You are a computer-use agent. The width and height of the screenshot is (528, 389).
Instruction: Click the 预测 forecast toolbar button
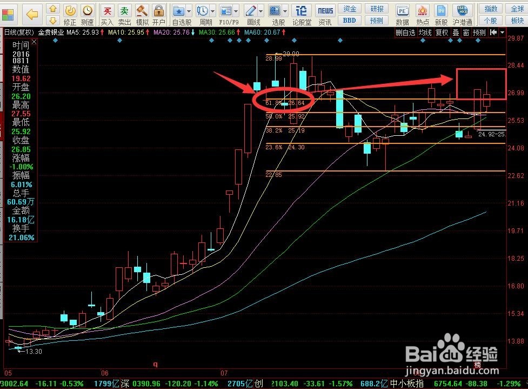(x=377, y=21)
